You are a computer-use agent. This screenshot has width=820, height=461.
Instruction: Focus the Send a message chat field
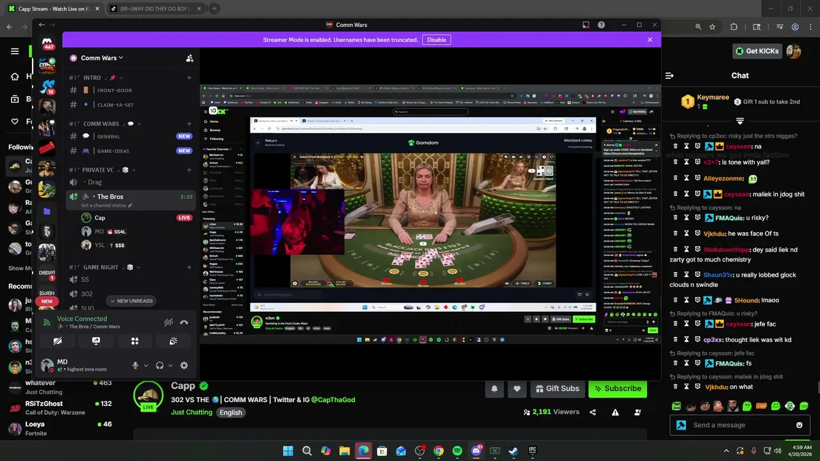(740, 425)
